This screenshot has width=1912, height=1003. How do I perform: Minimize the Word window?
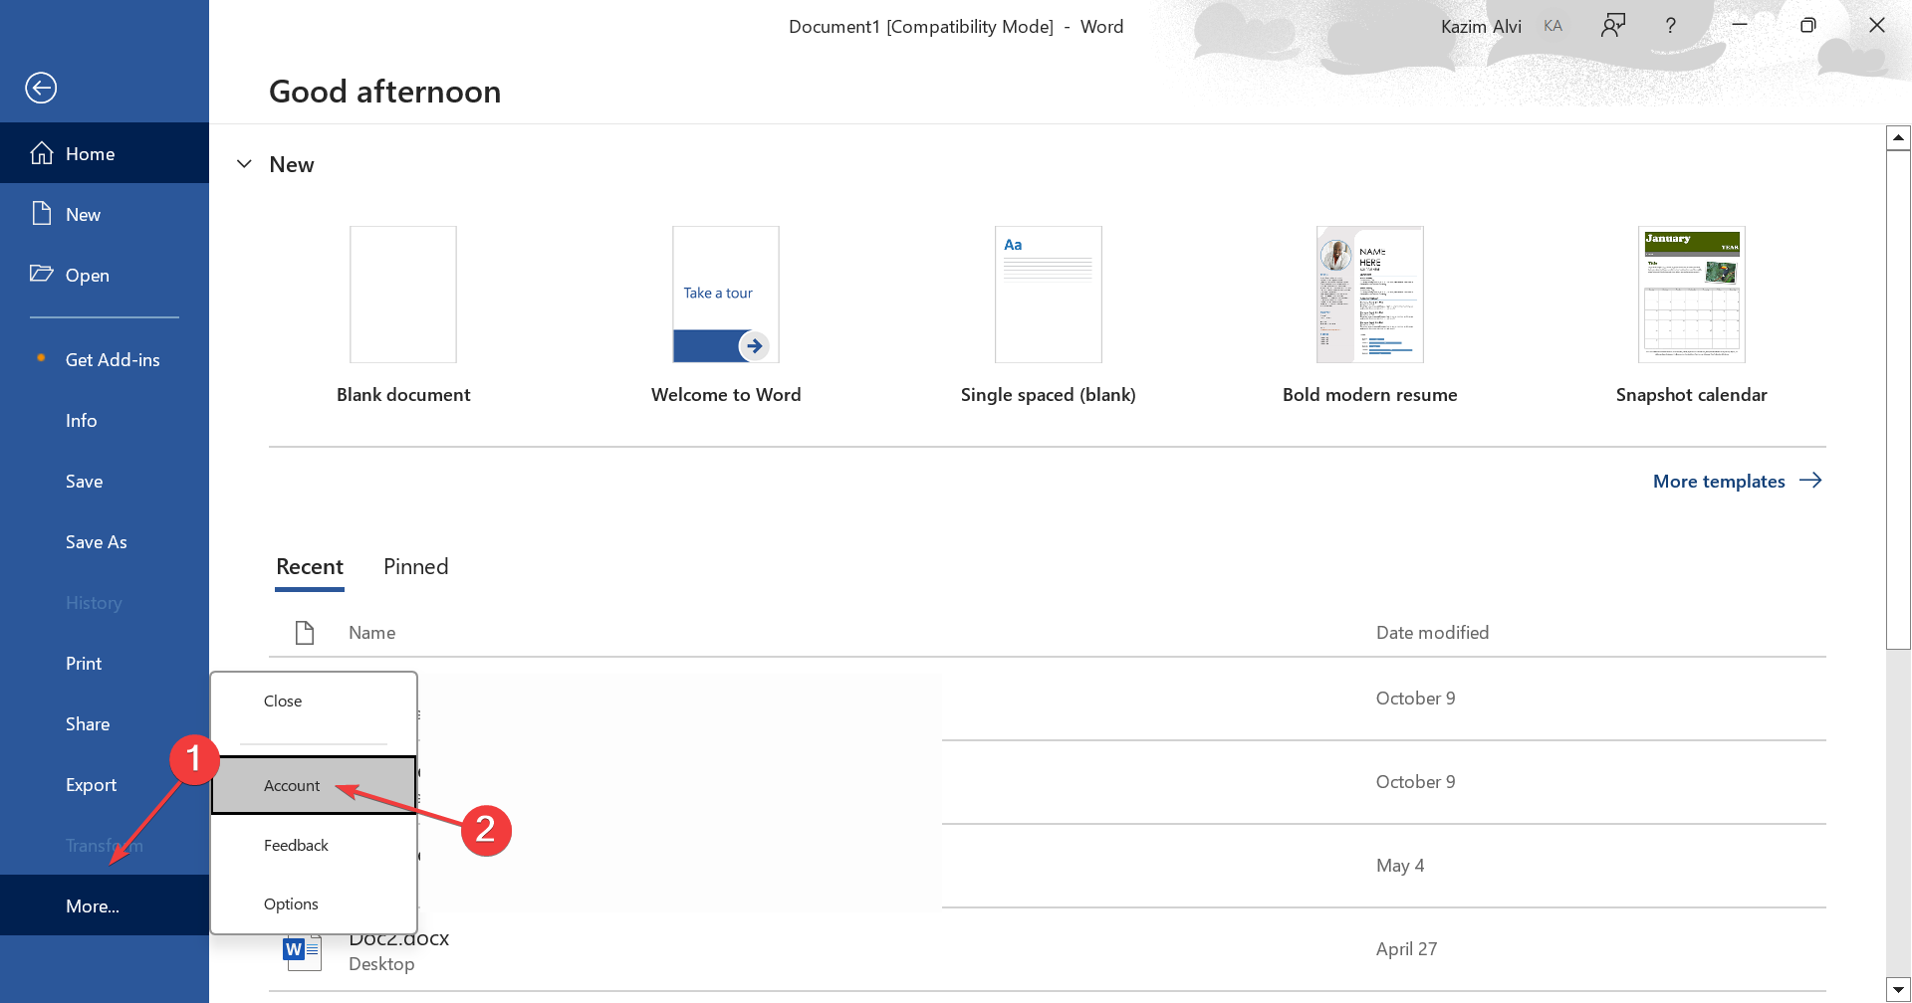point(1740,25)
